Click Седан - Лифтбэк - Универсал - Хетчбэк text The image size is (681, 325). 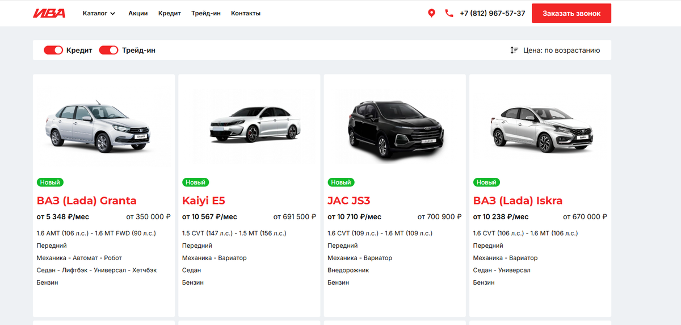[96, 270]
